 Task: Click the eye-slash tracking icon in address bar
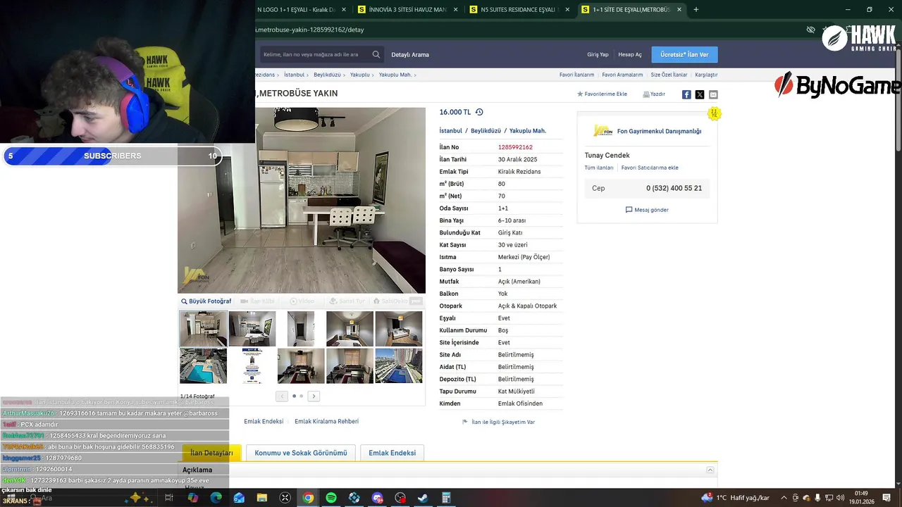coord(810,30)
